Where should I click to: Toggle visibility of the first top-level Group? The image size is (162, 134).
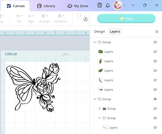155,42
